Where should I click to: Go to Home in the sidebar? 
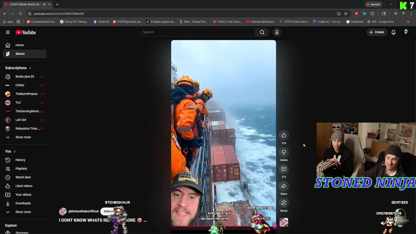(x=25, y=45)
